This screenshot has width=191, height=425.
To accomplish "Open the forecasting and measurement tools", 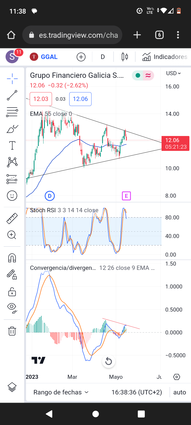I will (x=12, y=179).
